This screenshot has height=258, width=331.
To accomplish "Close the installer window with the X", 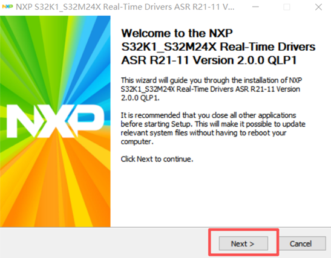I will tap(318, 7).
